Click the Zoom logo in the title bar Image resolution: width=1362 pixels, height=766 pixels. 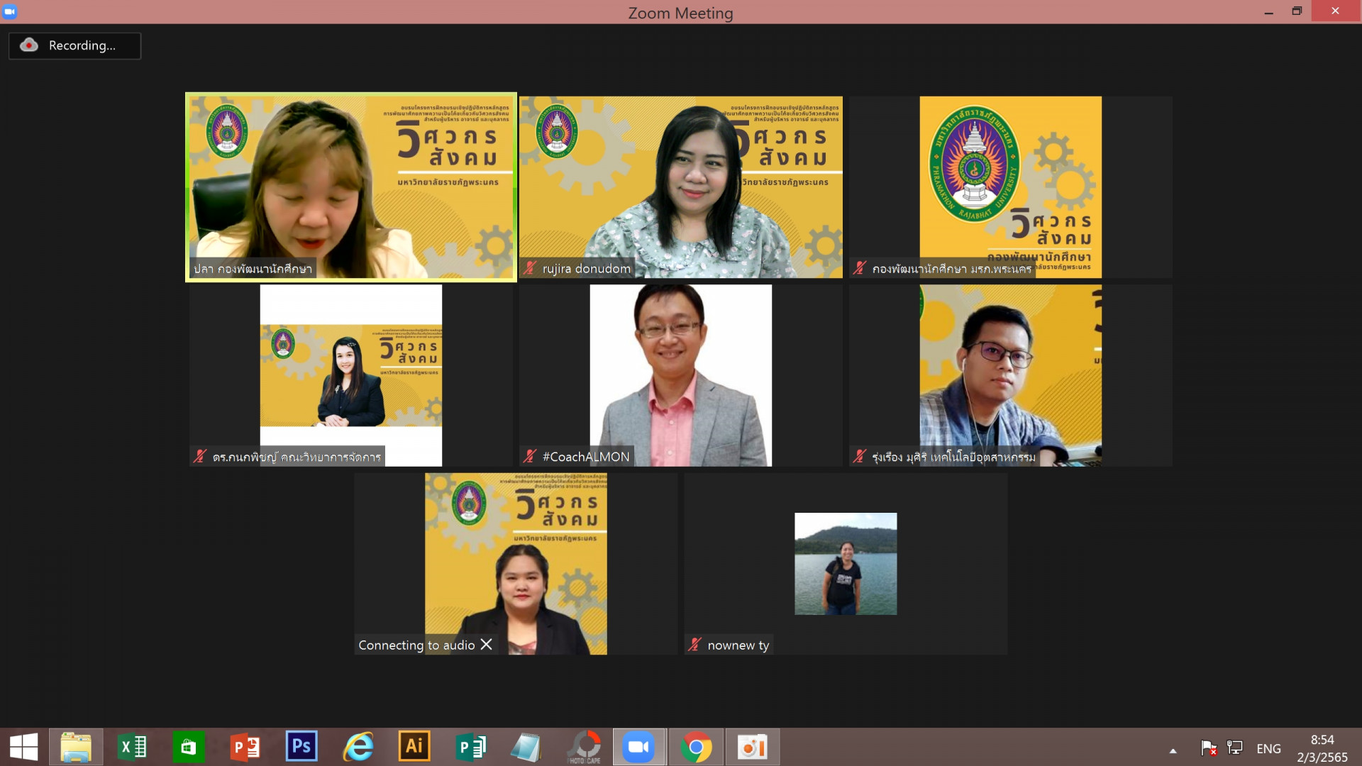[x=10, y=11]
